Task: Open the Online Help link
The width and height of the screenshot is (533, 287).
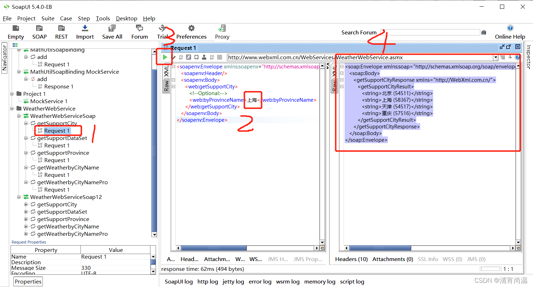Action: coord(510,36)
